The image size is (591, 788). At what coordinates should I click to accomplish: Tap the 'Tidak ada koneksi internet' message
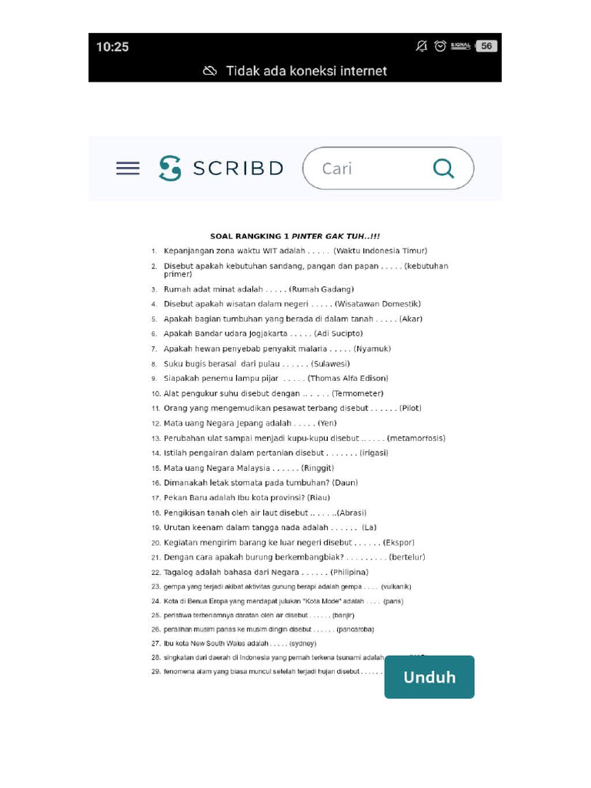tap(306, 71)
